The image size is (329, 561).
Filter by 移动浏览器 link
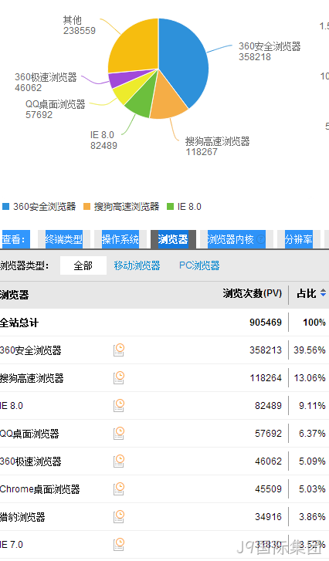coord(137,265)
